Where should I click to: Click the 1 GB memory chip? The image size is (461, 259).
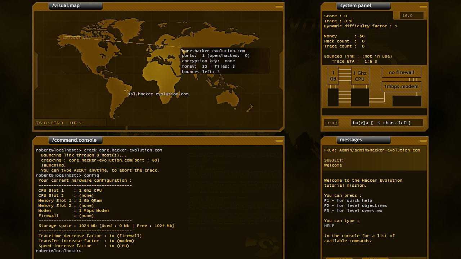[333, 76]
